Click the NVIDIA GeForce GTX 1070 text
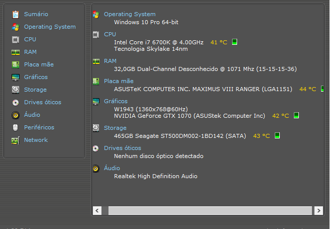Viewport: 330px width, 229px height. coord(190,116)
